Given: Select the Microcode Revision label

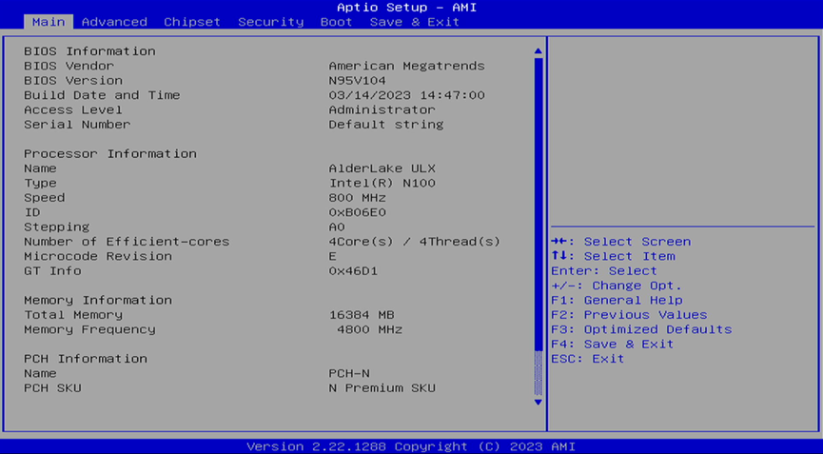Looking at the screenshot, I should click(98, 257).
